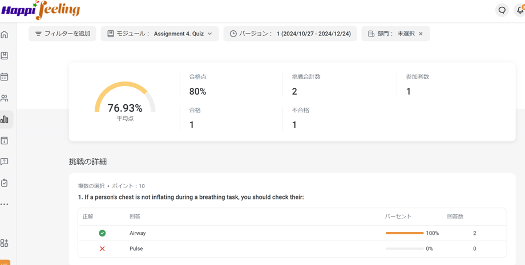Viewport: 525px width, 265px height.
Task: Open the courses book icon in sidebar
Action: [x=5, y=56]
